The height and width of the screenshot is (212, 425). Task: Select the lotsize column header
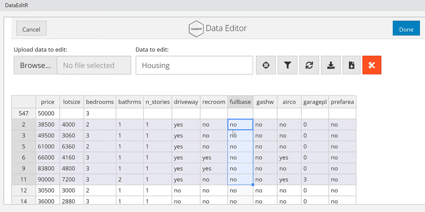coord(71,102)
